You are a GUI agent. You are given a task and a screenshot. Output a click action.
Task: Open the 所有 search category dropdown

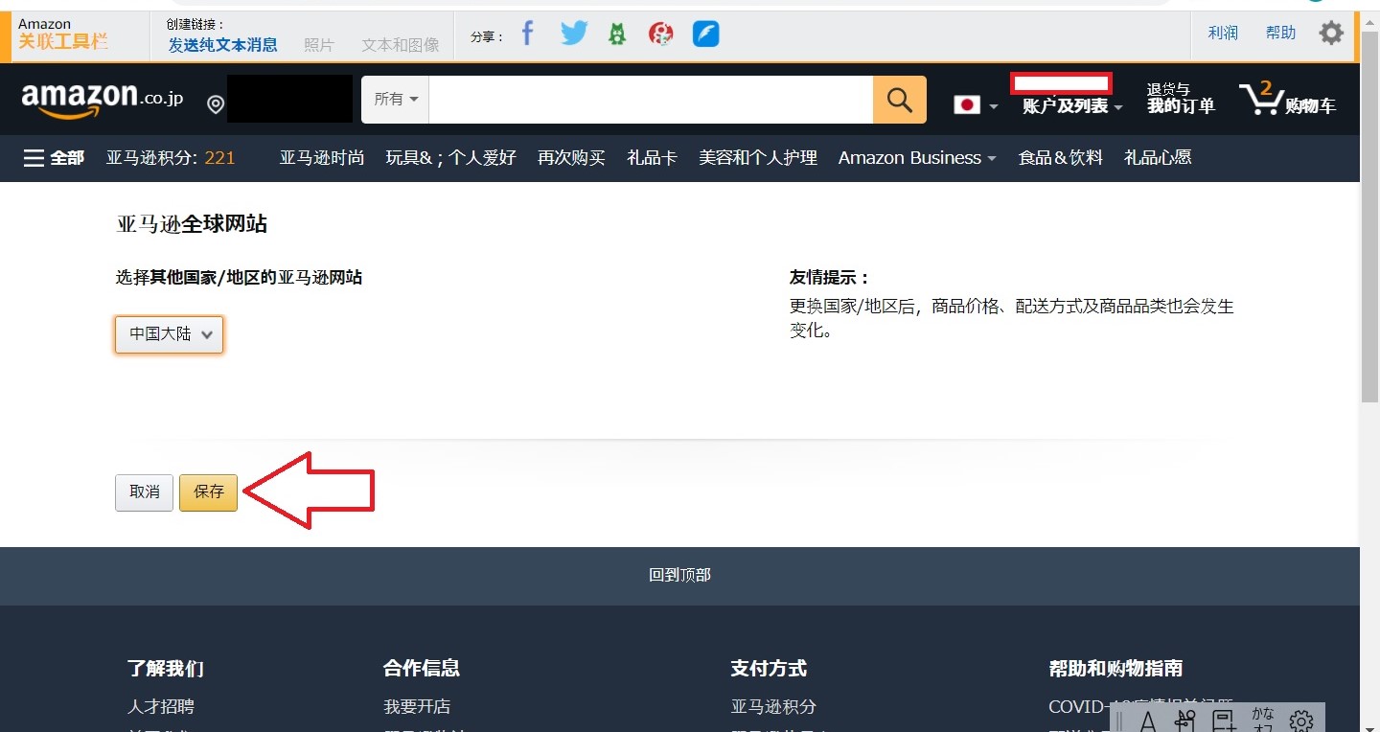pos(395,100)
